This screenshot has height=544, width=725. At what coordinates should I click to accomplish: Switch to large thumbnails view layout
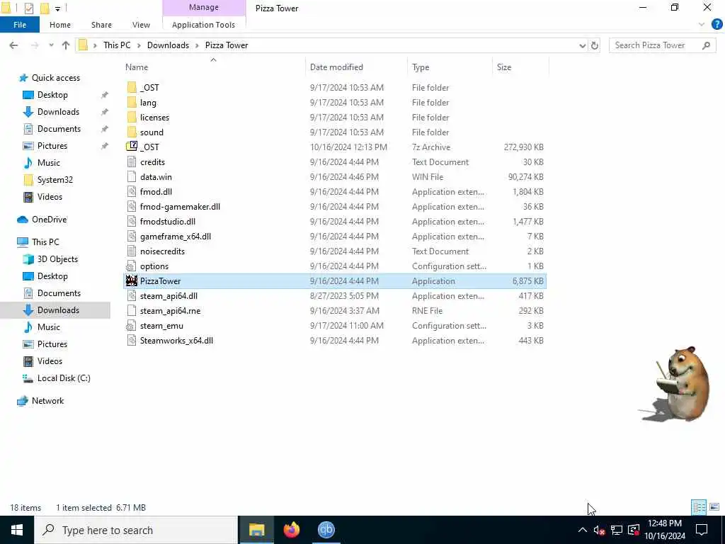click(714, 507)
